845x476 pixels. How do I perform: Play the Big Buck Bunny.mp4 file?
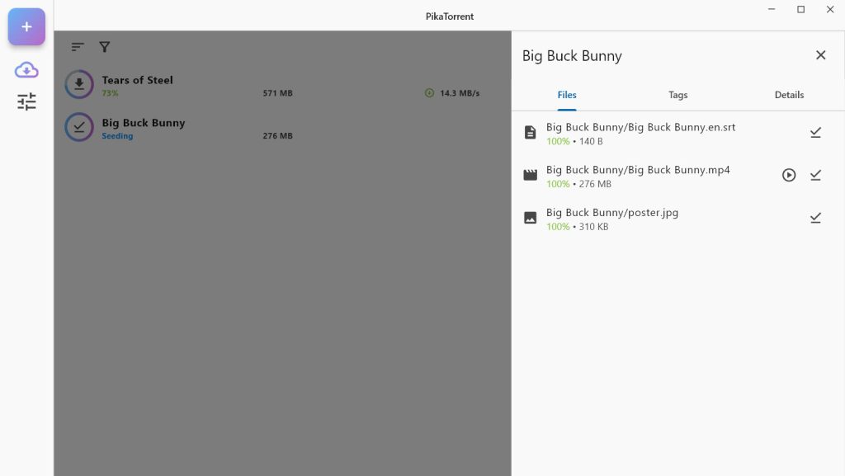pos(789,175)
